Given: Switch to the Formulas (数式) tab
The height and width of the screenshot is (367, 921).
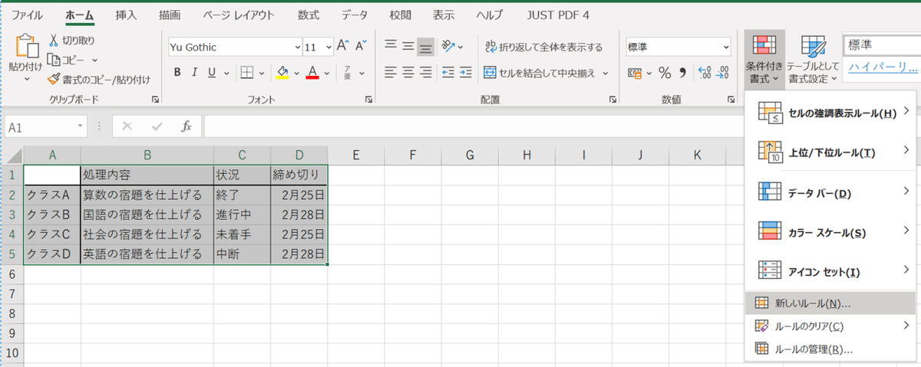Looking at the screenshot, I should [309, 15].
